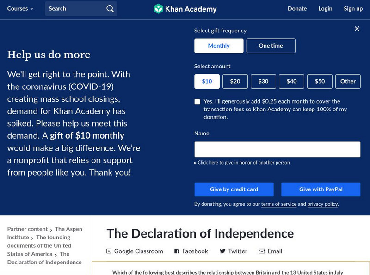Dismiss the donation banner with the X
Viewport: 370px width, 275px height.
pyautogui.click(x=357, y=28)
